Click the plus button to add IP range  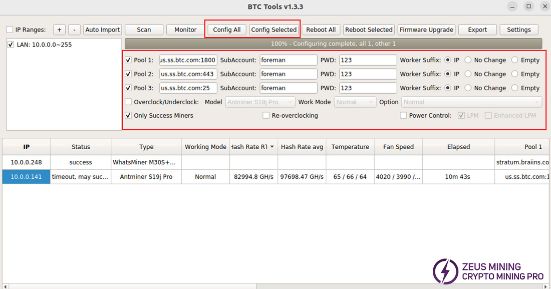tap(59, 30)
